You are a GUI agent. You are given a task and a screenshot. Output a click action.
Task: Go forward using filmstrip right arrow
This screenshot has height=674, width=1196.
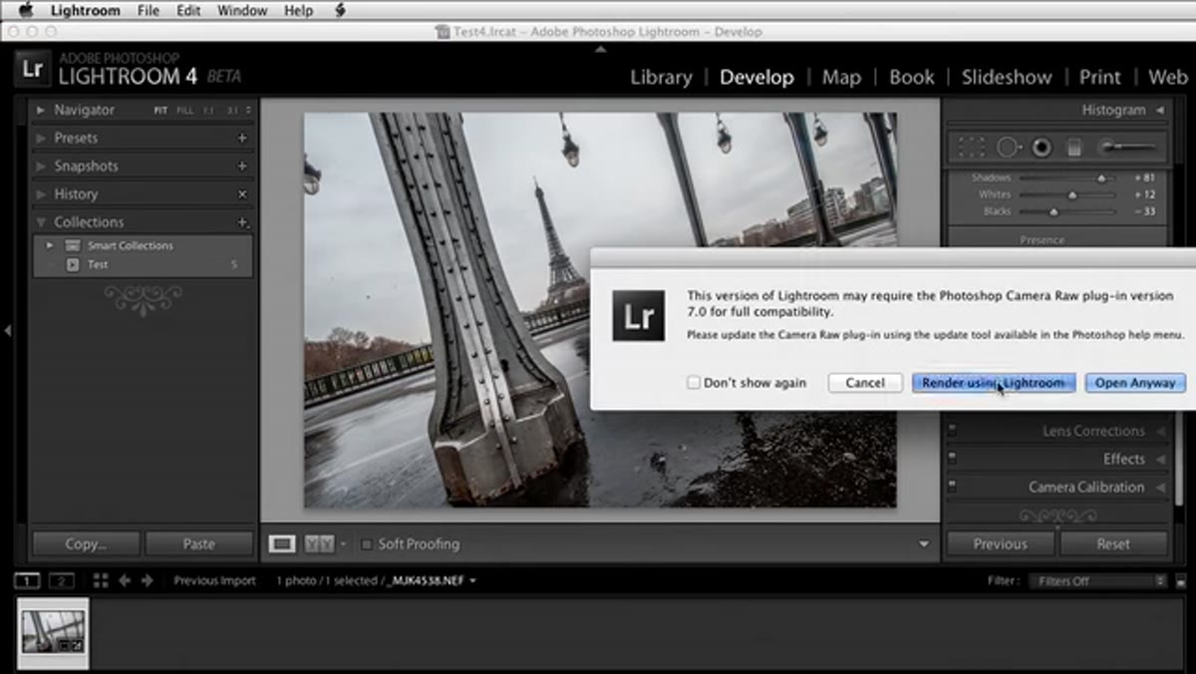tap(147, 580)
